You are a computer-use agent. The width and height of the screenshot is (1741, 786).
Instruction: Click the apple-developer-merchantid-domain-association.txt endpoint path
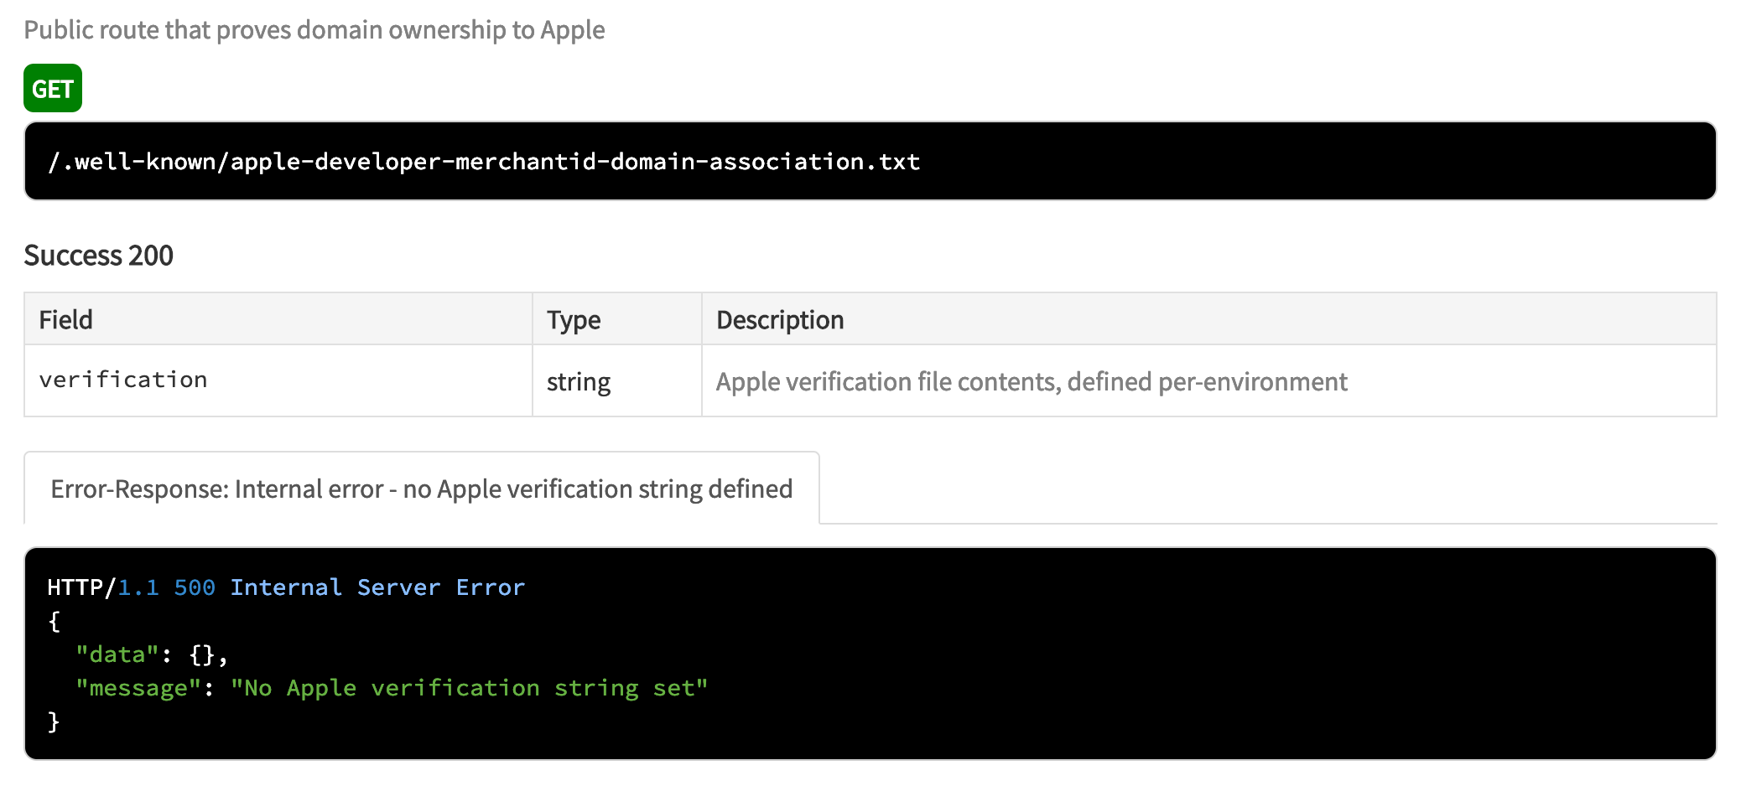pos(484,161)
